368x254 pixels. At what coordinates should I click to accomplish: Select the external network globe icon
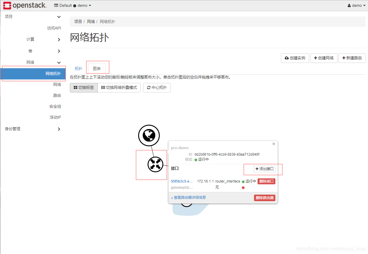[149, 135]
